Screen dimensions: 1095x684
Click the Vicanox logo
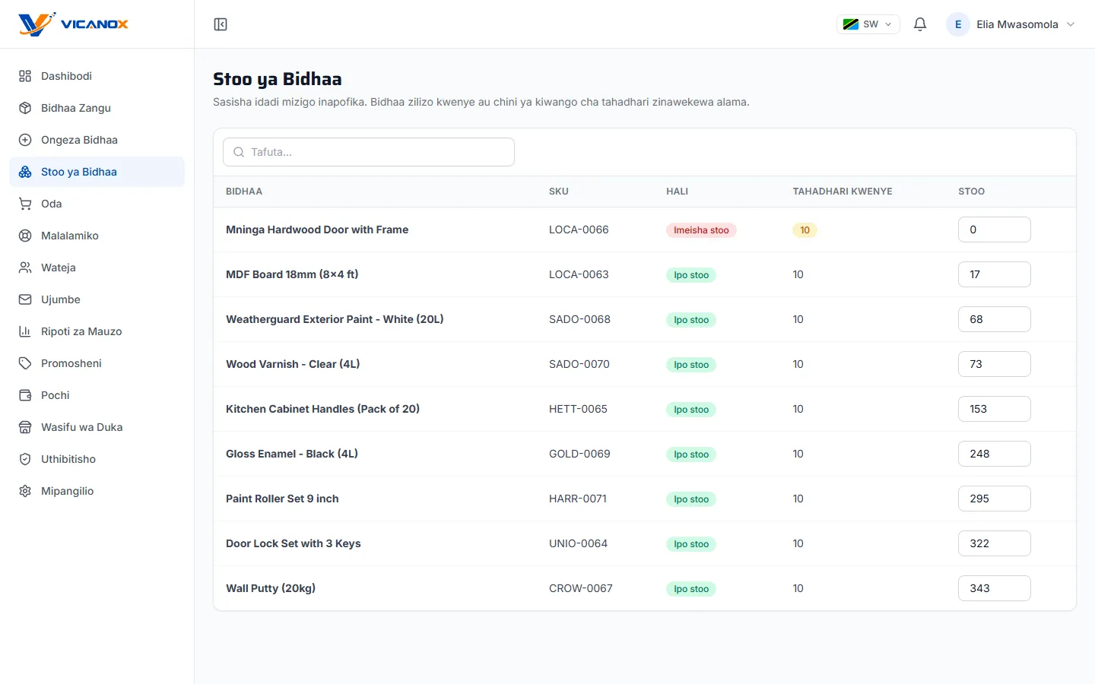(x=73, y=24)
